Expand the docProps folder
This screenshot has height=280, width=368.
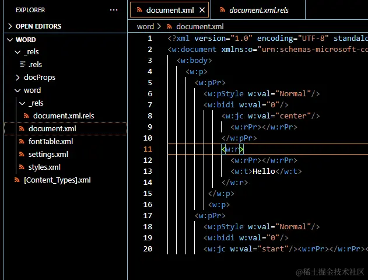(x=18, y=78)
